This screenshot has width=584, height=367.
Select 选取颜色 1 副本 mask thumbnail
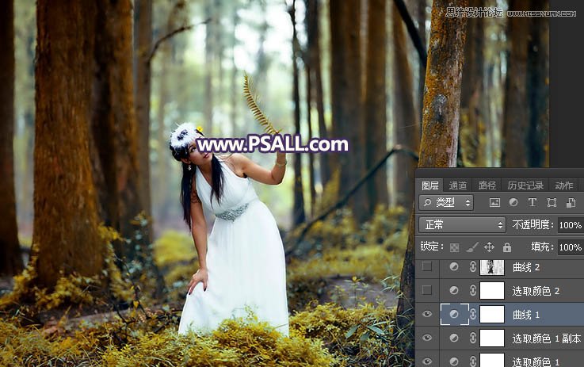click(x=492, y=338)
